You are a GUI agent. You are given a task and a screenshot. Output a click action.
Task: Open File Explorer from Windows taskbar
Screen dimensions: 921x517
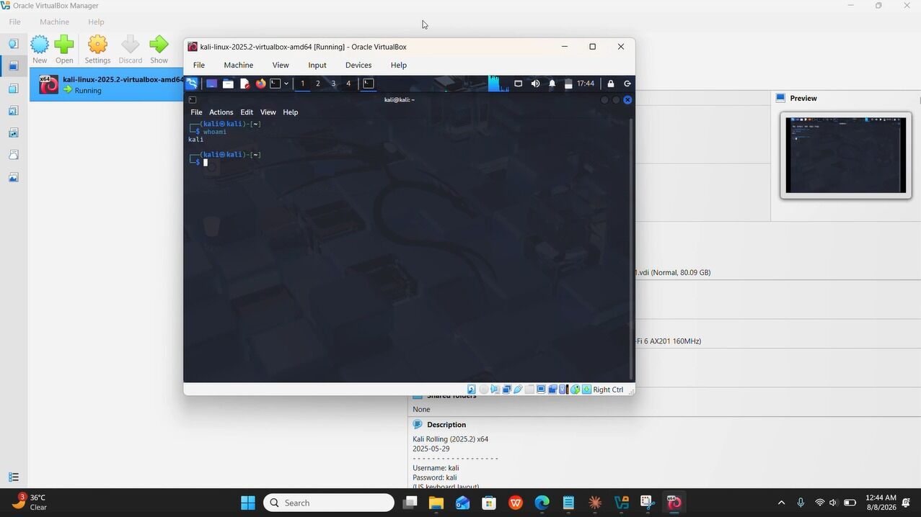pos(436,503)
